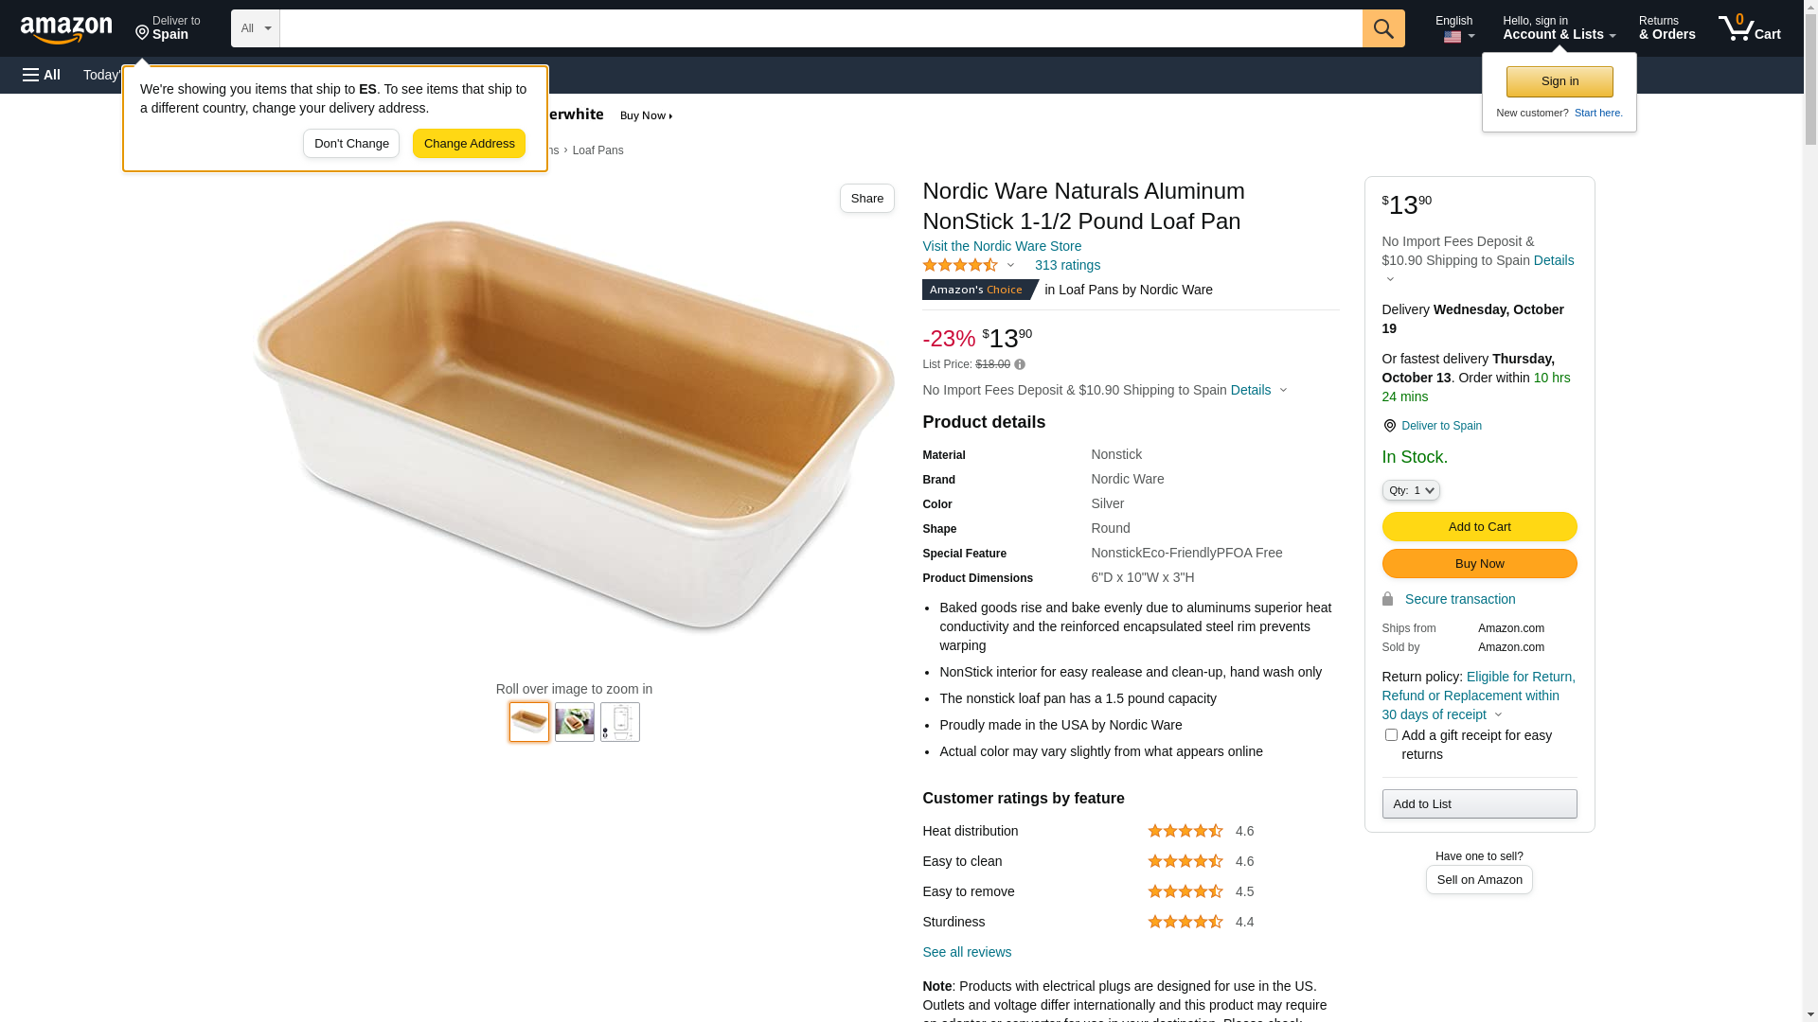The image size is (1818, 1022).
Task: Click the magnifying glass search button
Action: point(1382,28)
